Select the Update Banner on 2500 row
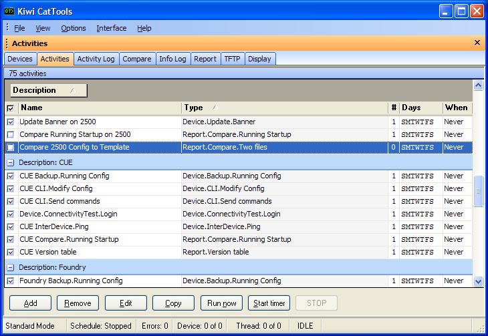 pos(239,122)
